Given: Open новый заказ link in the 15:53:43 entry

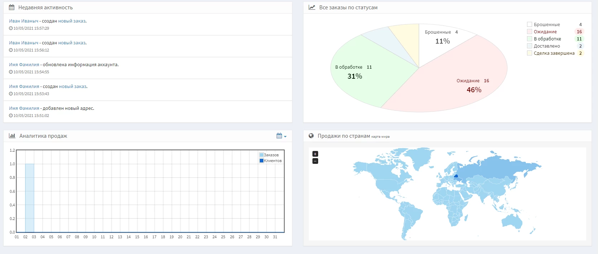Looking at the screenshot, I should point(73,87).
